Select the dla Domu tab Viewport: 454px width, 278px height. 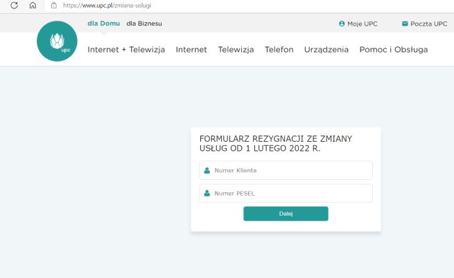coord(104,24)
